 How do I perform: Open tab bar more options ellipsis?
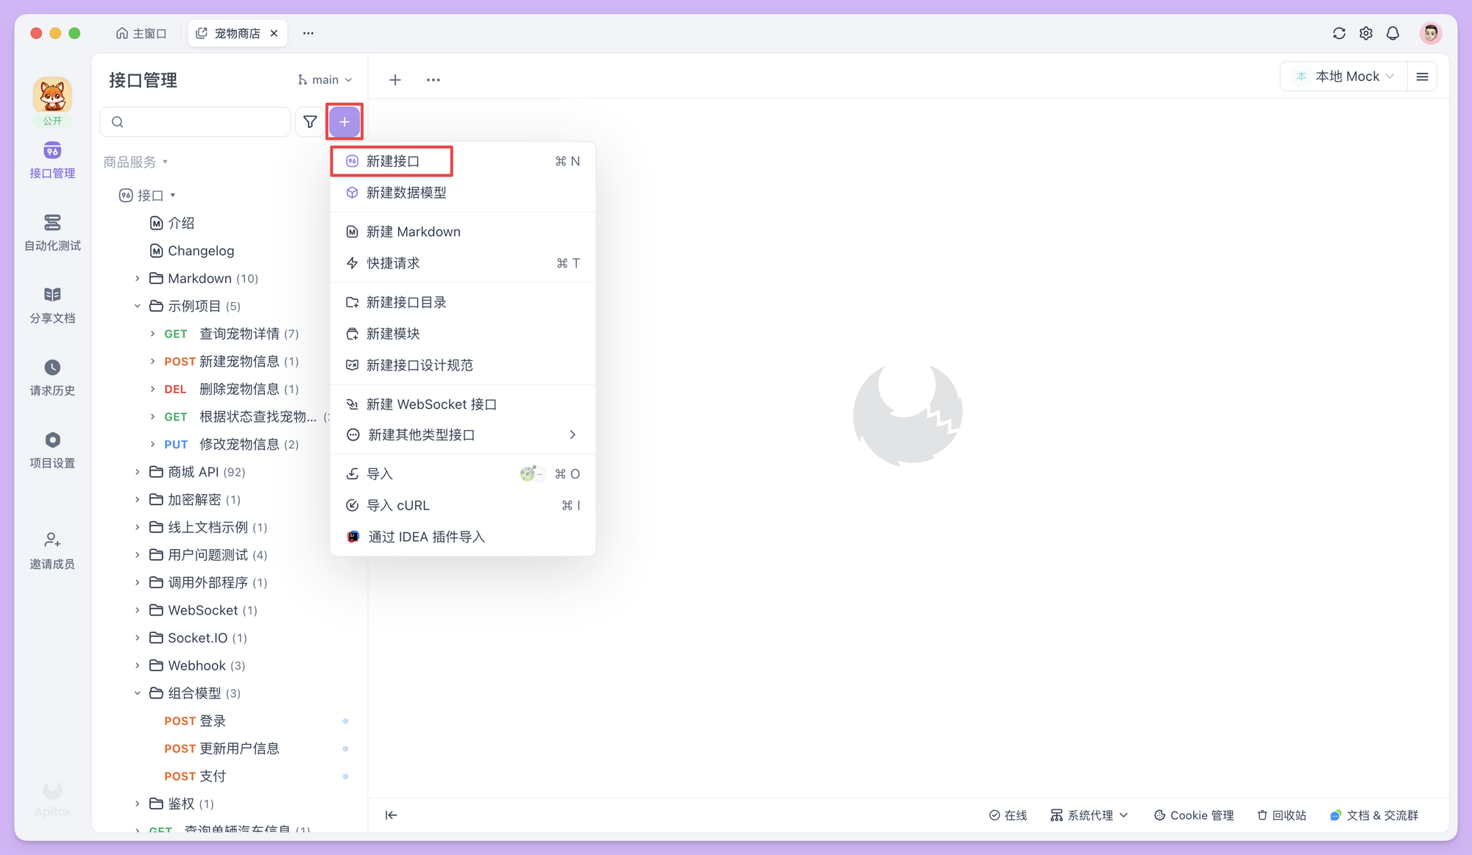coord(434,79)
